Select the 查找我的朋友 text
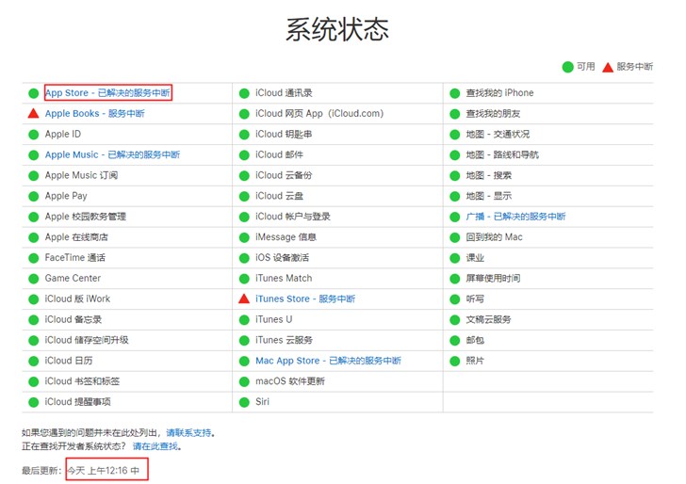Viewport: 686px width, 484px height. [493, 114]
